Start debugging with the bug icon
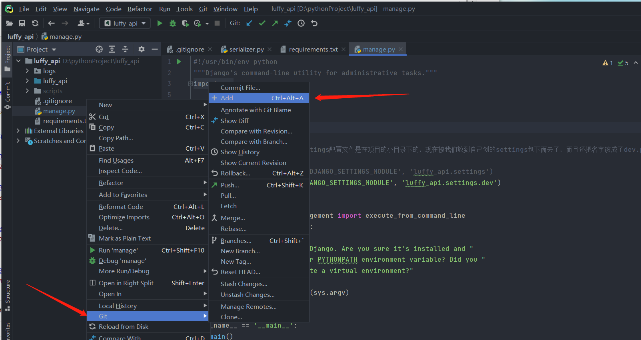 [x=173, y=24]
